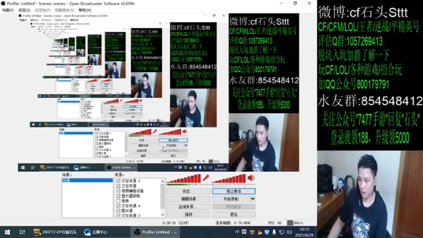
Task: Click the sources list scrollbar thumb
Action: 163,196
